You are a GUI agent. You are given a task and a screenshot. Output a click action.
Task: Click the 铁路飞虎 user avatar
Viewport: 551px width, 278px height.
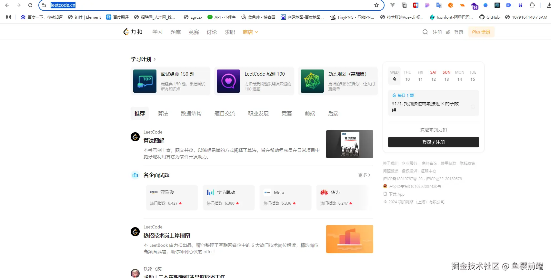135,273
